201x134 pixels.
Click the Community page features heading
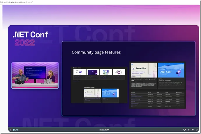pos(96,52)
